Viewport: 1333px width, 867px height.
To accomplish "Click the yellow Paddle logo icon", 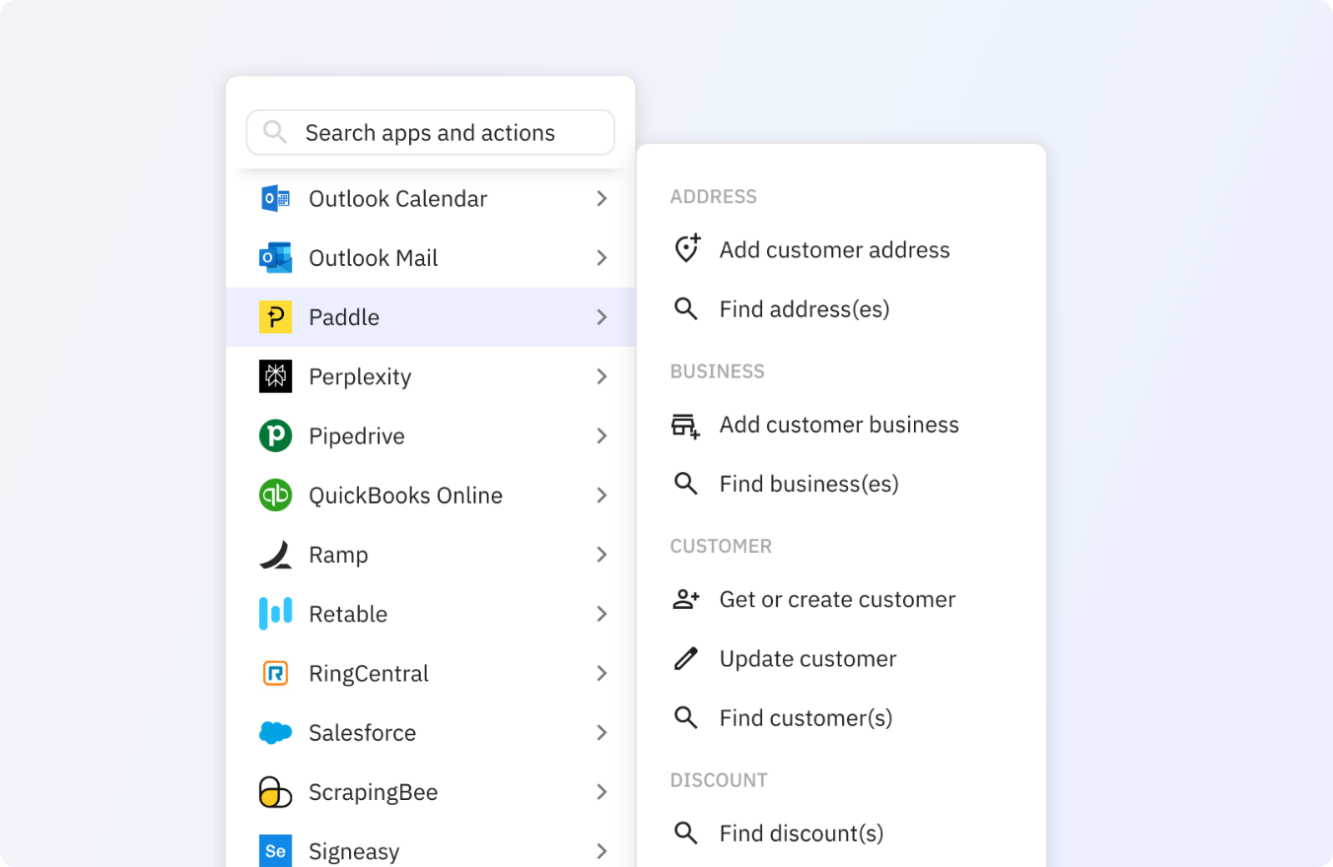I will (x=275, y=317).
